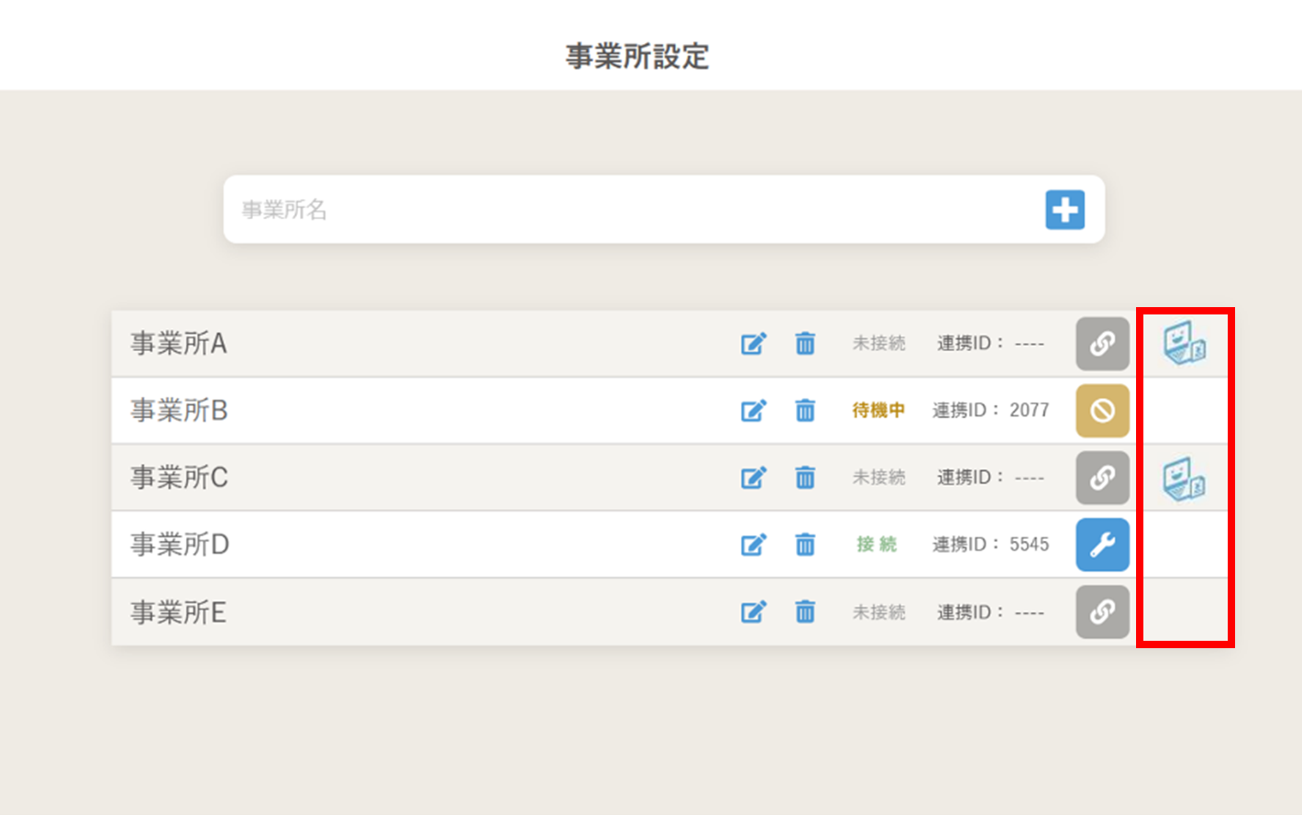Viewport: 1302px width, 815px height.
Task: Click 連携ID: 2077 in 事業所B row
Action: (990, 410)
